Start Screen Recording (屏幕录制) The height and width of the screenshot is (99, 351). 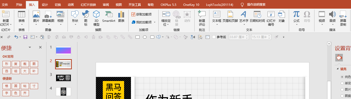coord(343,18)
